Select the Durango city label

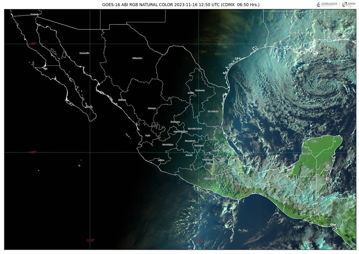(152, 108)
